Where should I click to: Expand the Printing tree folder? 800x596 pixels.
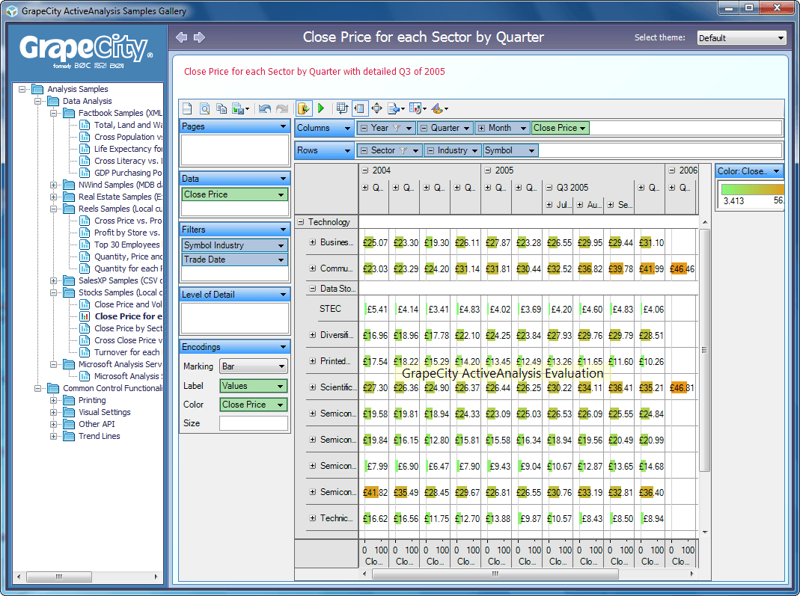54,400
